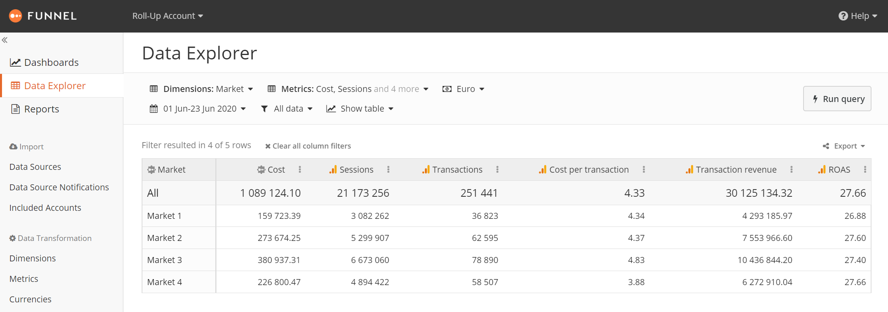Open ROAS column options menu
888x312 pixels.
[865, 169]
